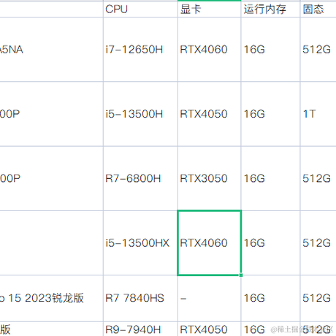Select the empty model cell beside i5-13500HX

point(51,243)
